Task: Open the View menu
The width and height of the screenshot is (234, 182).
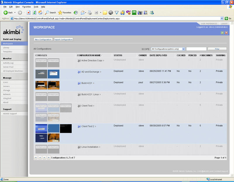Action: 18,7
